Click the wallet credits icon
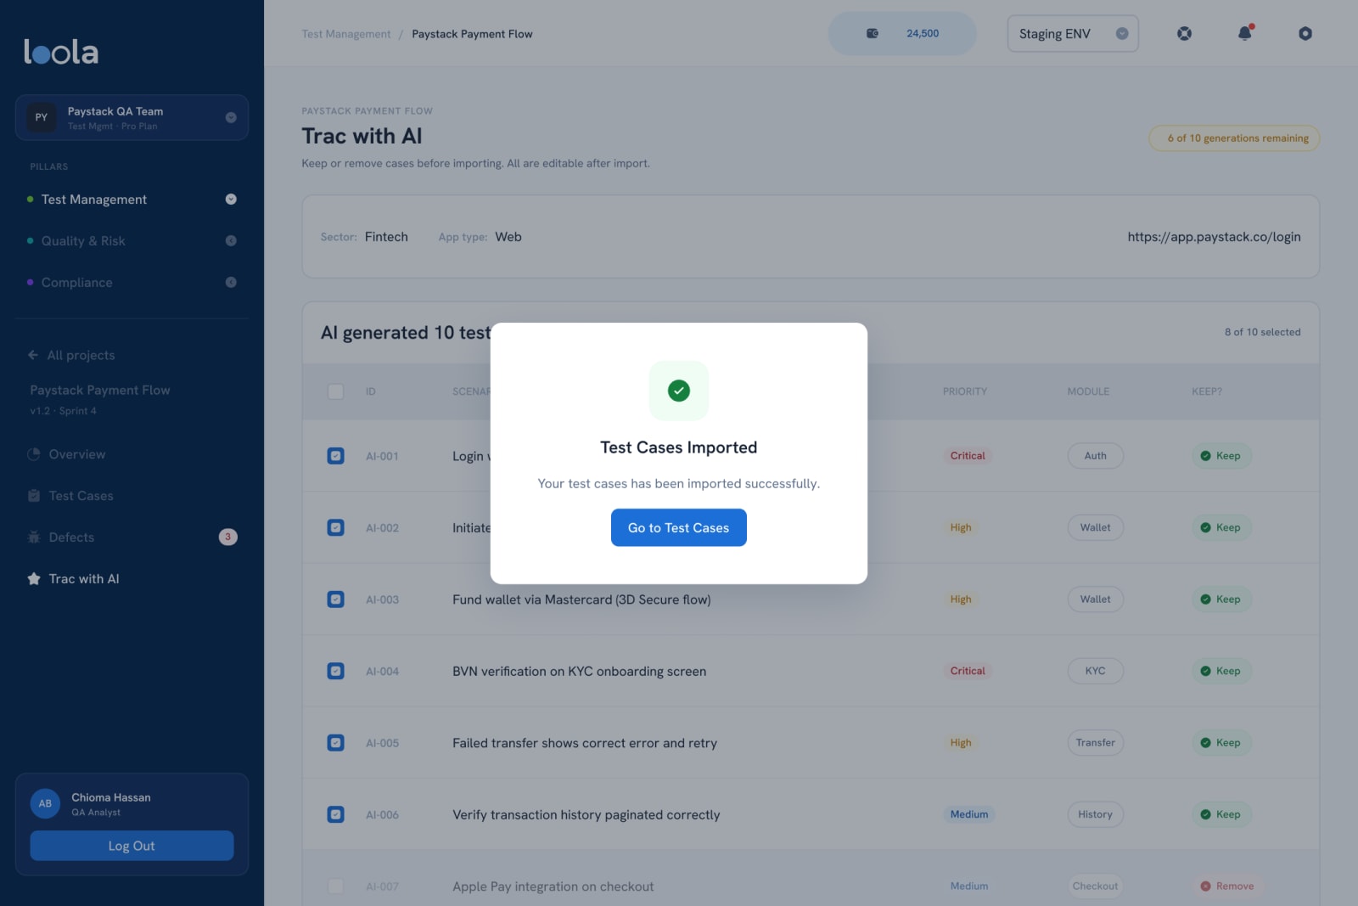Image resolution: width=1358 pixels, height=906 pixels. (872, 34)
